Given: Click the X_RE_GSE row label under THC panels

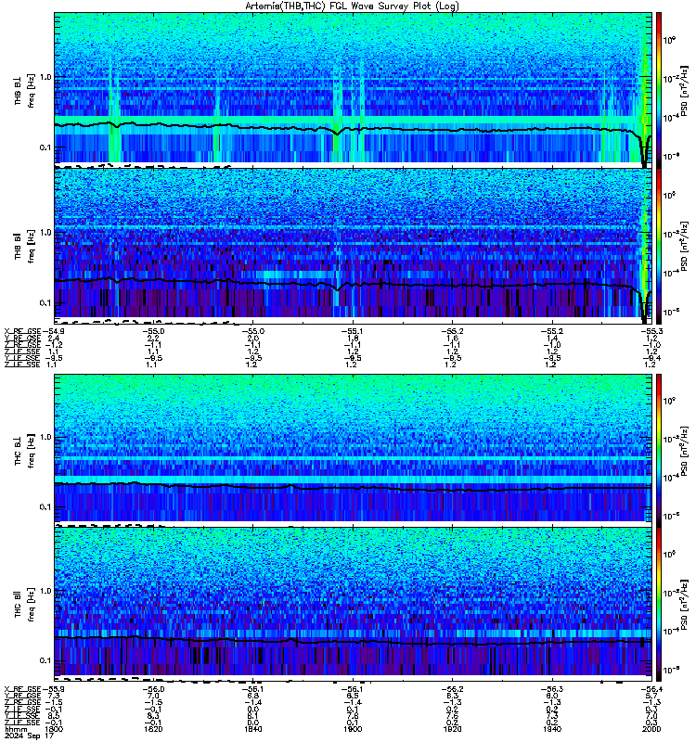Looking at the screenshot, I should (x=22, y=689).
